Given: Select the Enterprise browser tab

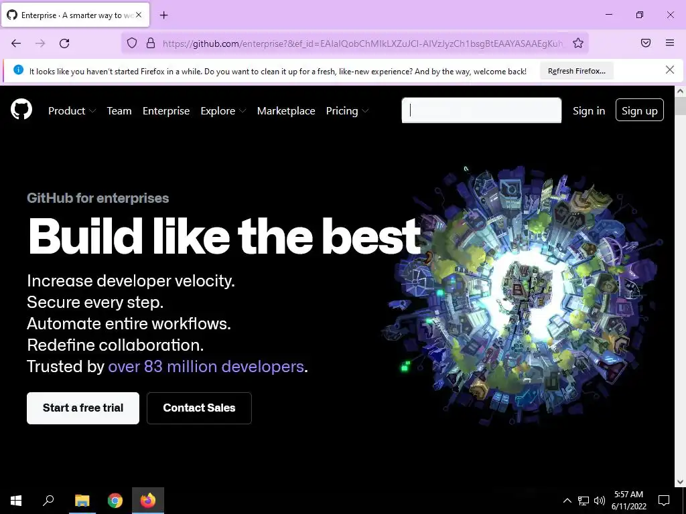Looking at the screenshot, I should point(75,15).
